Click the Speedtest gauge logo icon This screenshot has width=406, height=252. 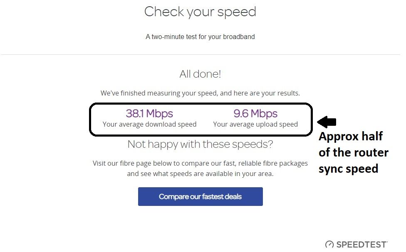point(329,245)
